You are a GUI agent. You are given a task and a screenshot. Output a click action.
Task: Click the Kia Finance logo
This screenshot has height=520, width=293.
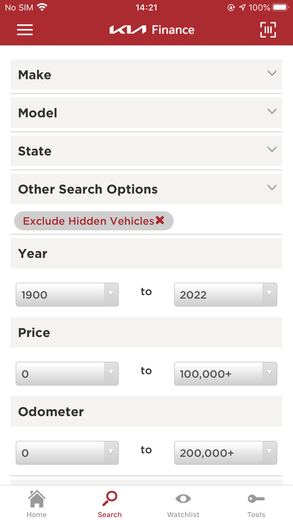tap(152, 30)
